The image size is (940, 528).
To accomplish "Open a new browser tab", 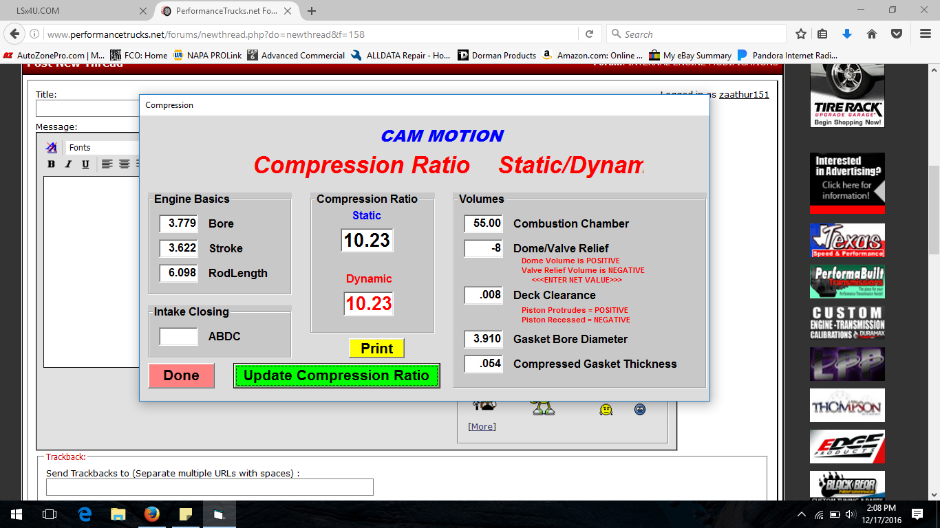I will click(x=312, y=11).
